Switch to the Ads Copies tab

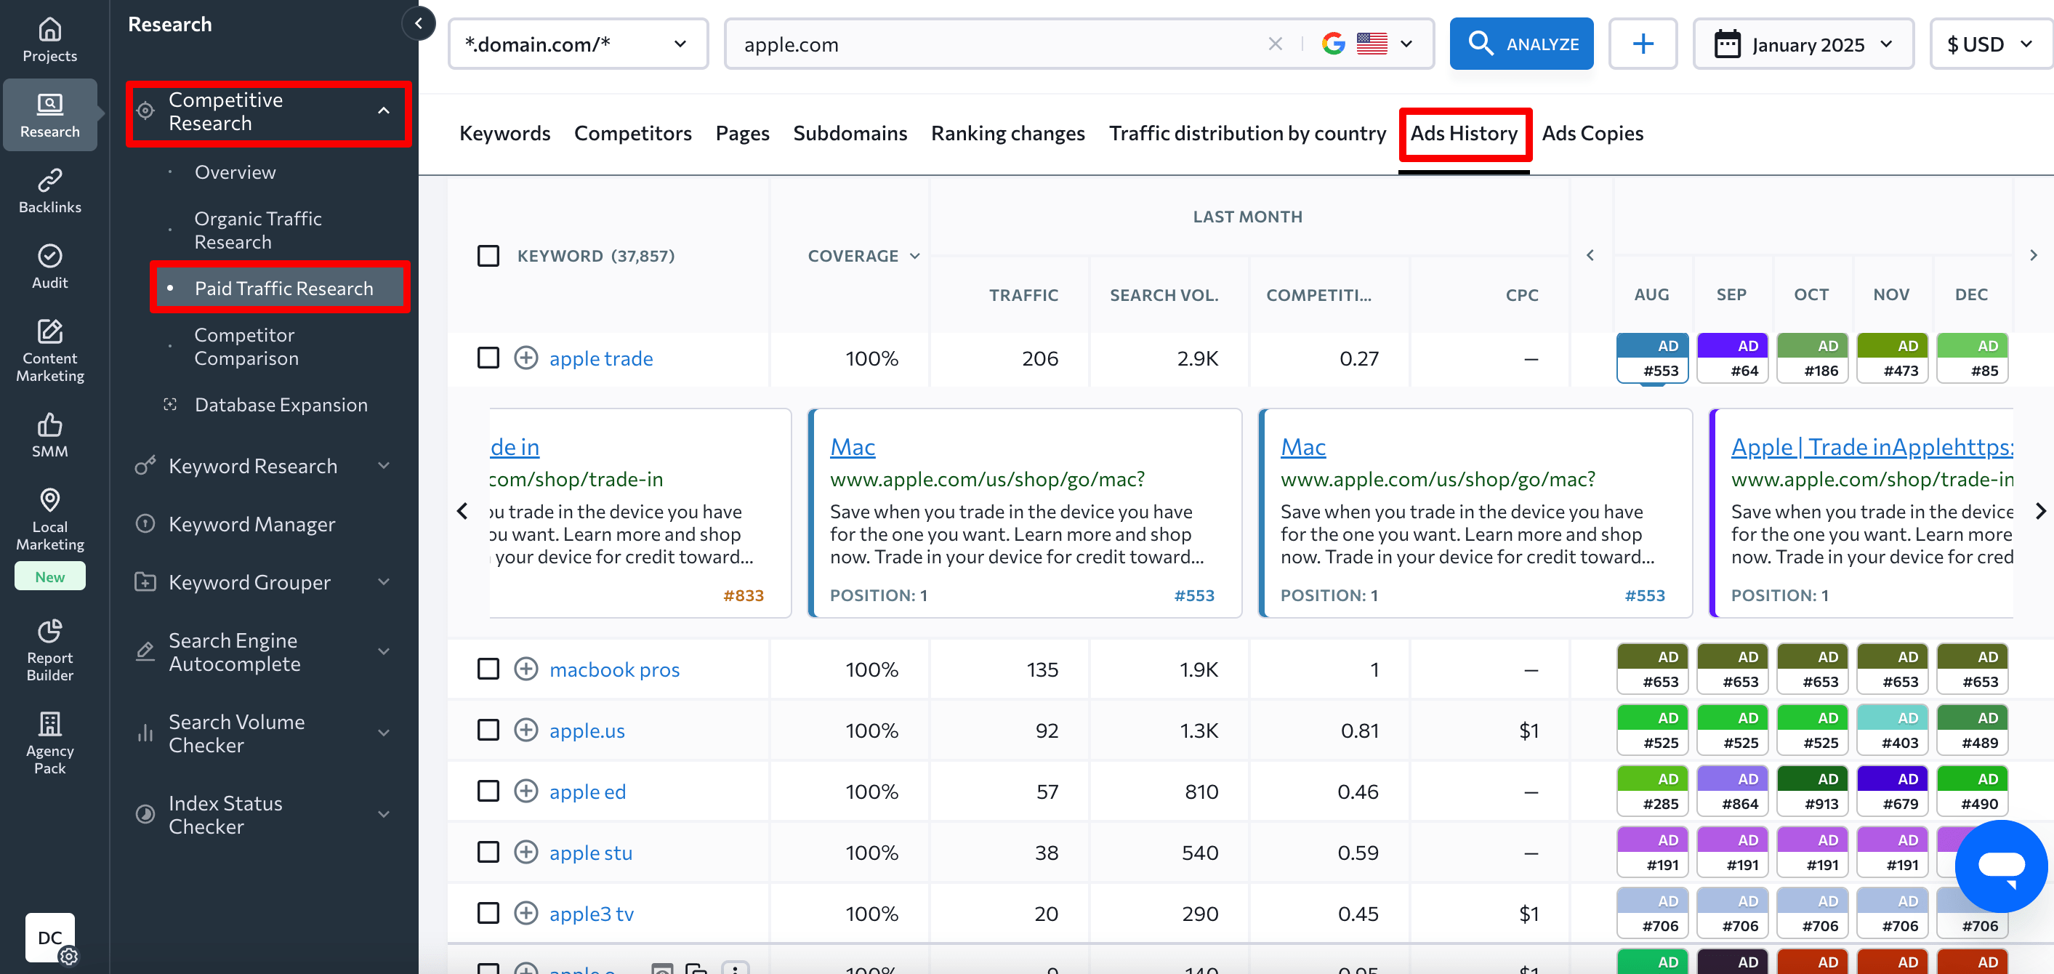tap(1592, 132)
